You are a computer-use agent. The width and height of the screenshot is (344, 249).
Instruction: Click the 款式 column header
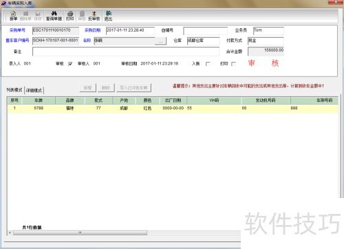(x=98, y=100)
